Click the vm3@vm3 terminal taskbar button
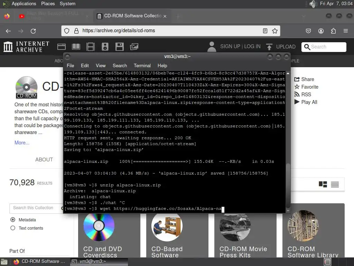This screenshot has width=354, height=266. pyautogui.click(x=99, y=262)
